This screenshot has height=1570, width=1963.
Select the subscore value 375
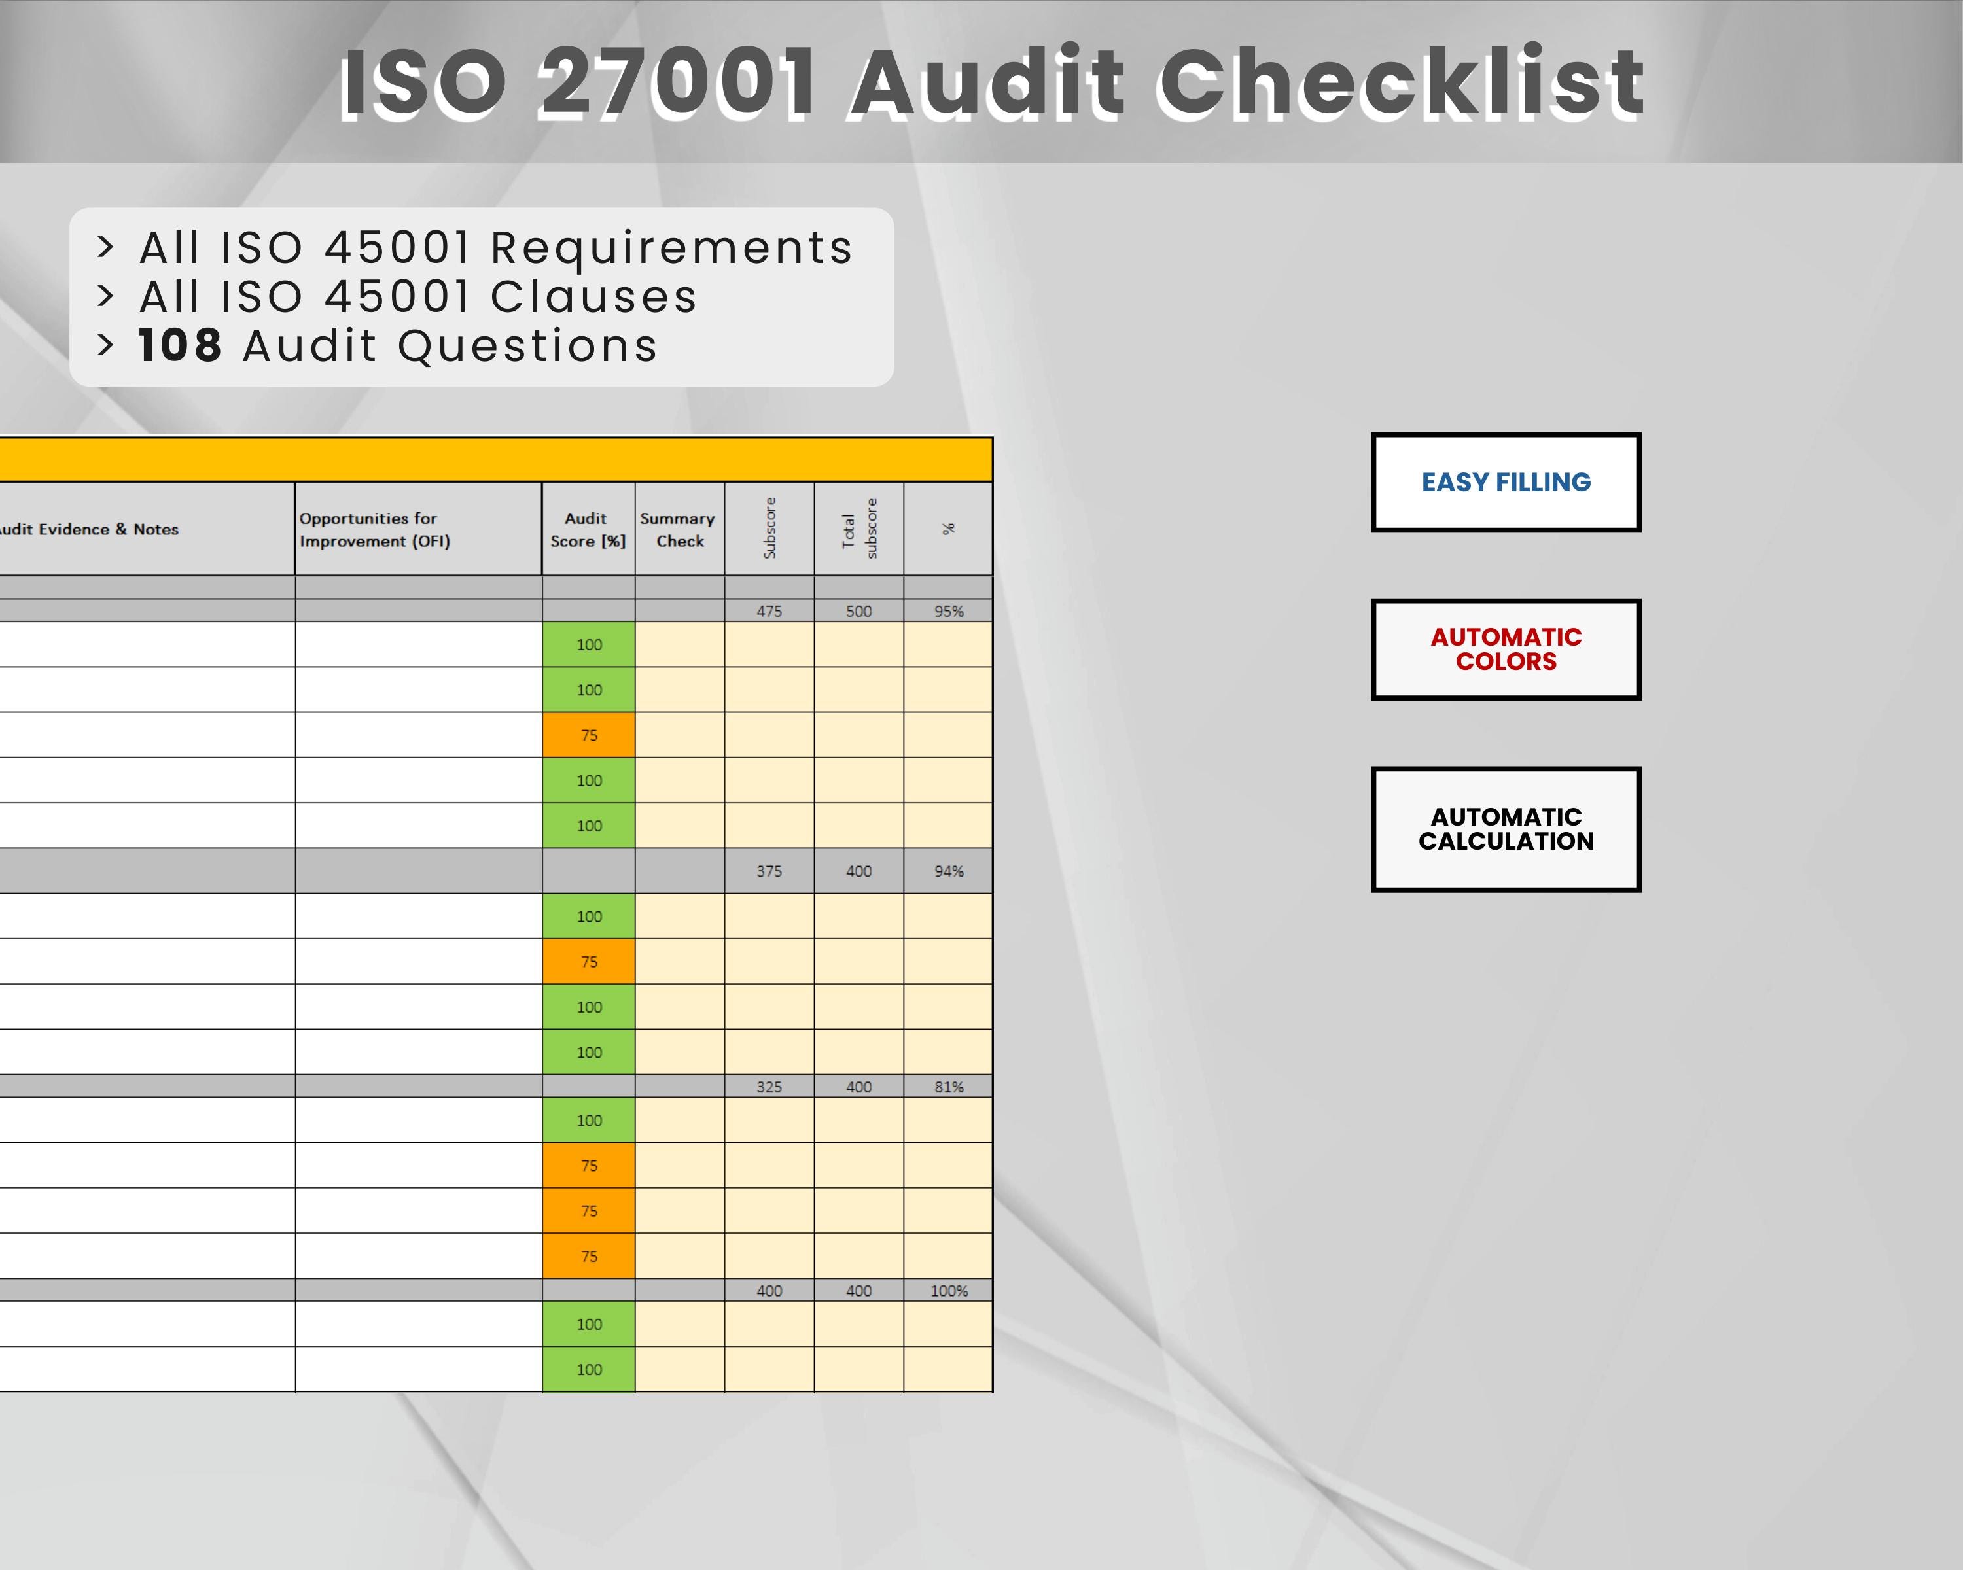coord(769,871)
